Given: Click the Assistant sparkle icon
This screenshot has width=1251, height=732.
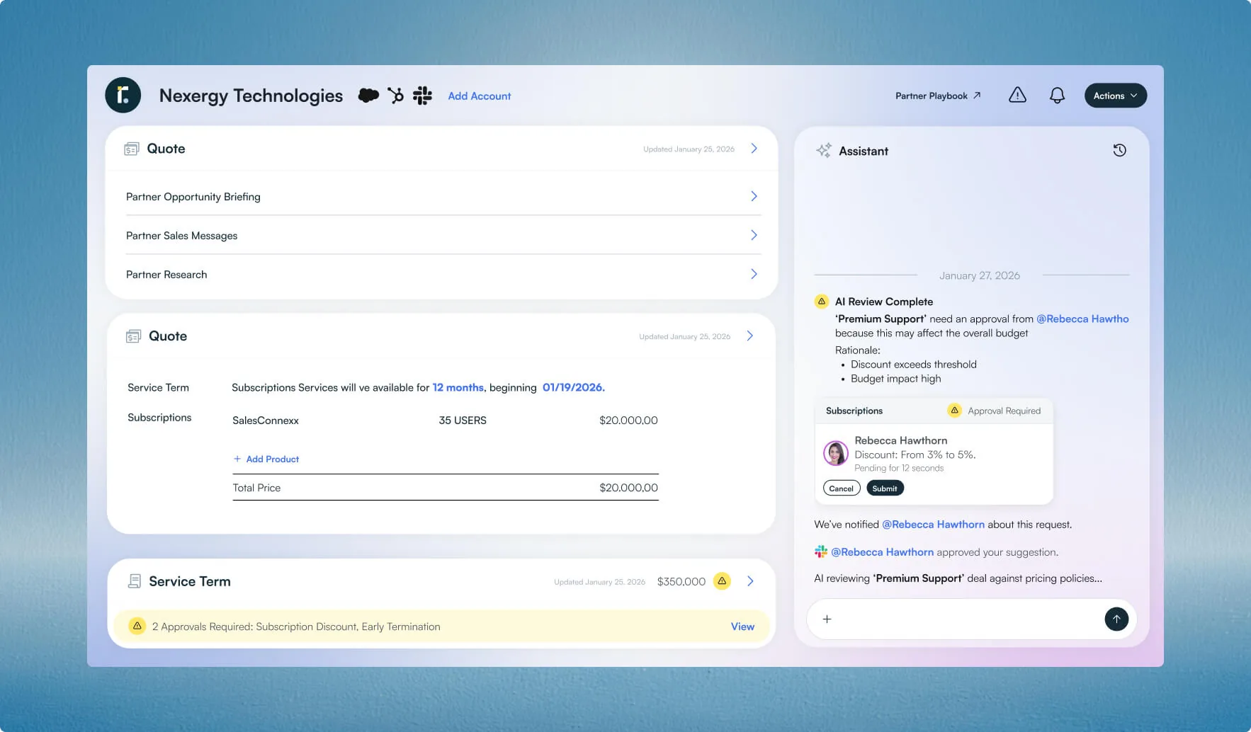Looking at the screenshot, I should point(824,150).
